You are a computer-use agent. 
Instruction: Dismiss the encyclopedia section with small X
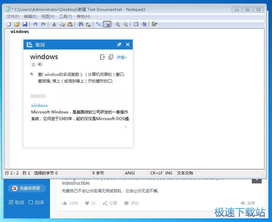126,127
